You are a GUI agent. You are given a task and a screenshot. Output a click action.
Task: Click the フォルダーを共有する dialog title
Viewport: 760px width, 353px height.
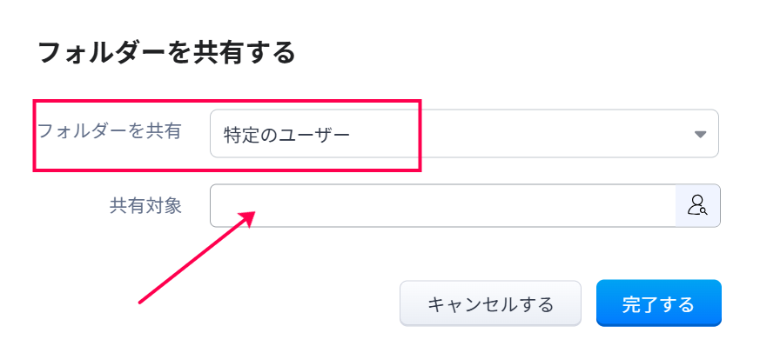point(166,52)
